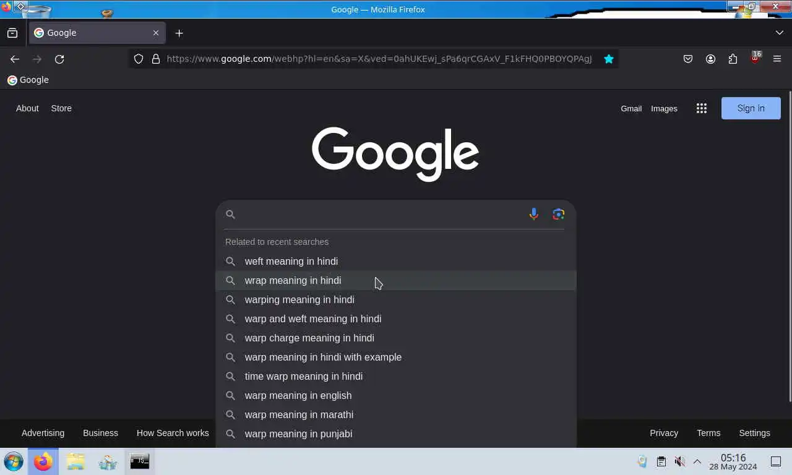Open clipboard manager tray icon
The width and height of the screenshot is (792, 475).
pyautogui.click(x=661, y=461)
